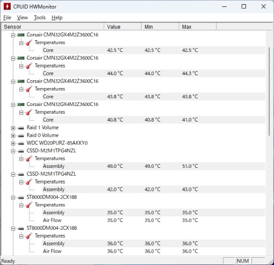Select the 49.0 °C Assembly temperature row
This screenshot has width=274, height=265.
coord(154,166)
